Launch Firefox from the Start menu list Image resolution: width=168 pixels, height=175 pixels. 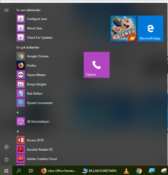point(31,66)
